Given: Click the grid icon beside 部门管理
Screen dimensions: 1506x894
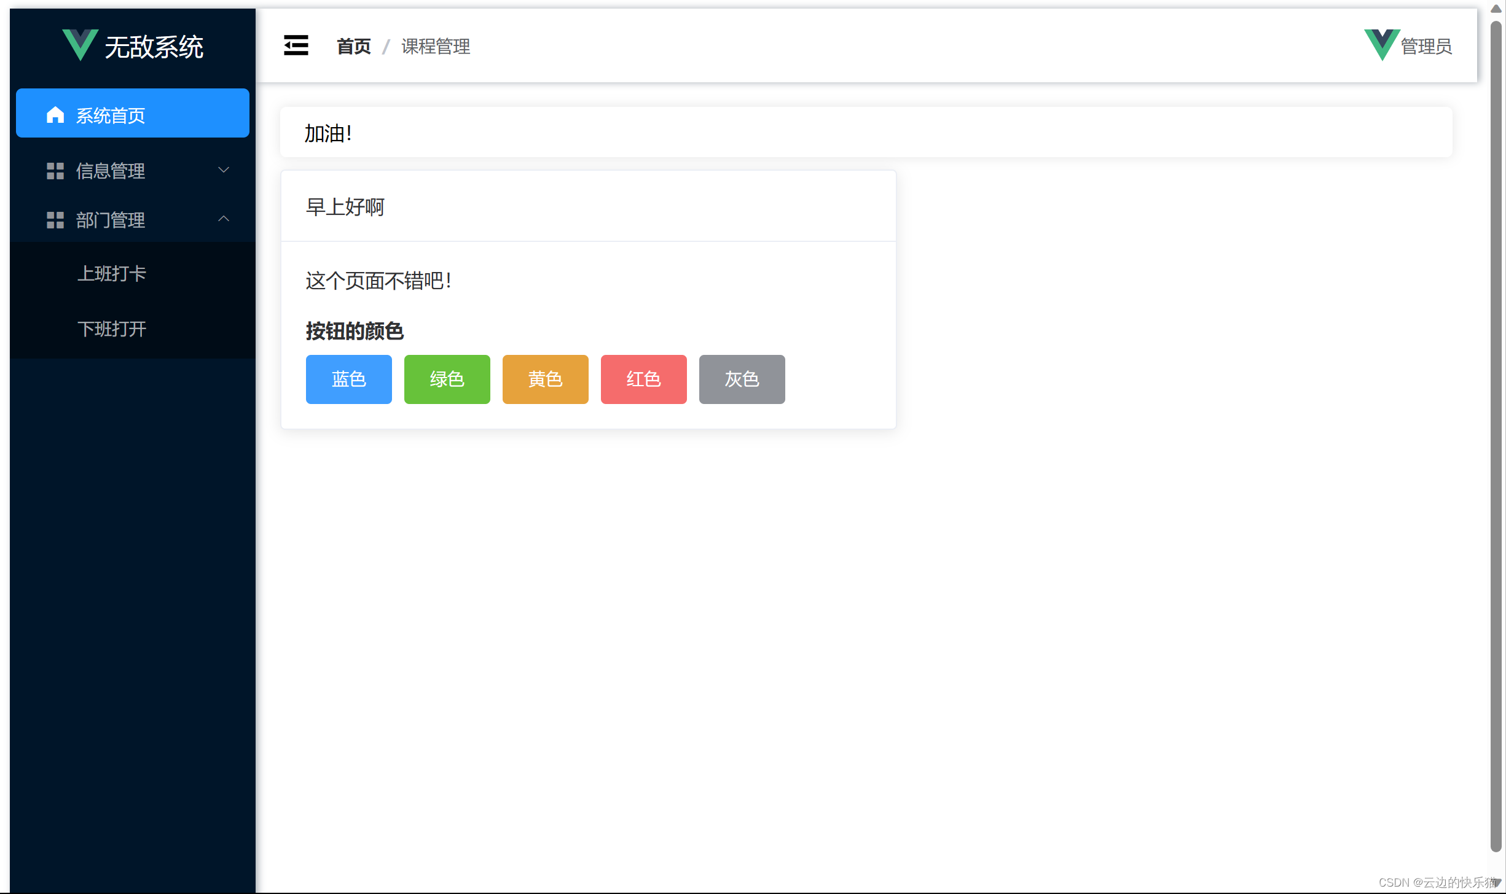Looking at the screenshot, I should click(x=55, y=220).
